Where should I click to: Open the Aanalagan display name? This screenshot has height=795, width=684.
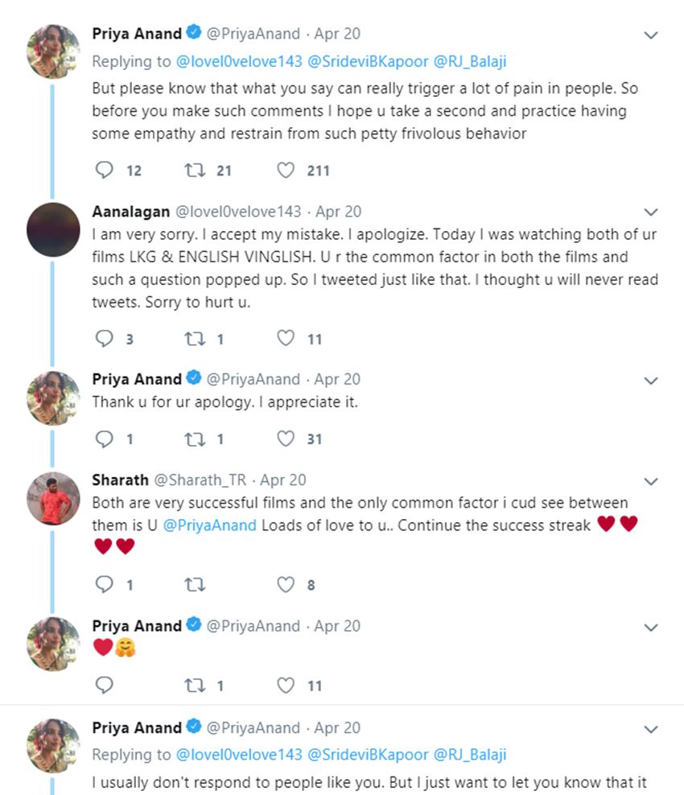(x=130, y=212)
